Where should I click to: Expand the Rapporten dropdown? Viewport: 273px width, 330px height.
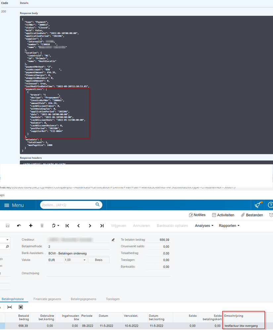[229, 226]
